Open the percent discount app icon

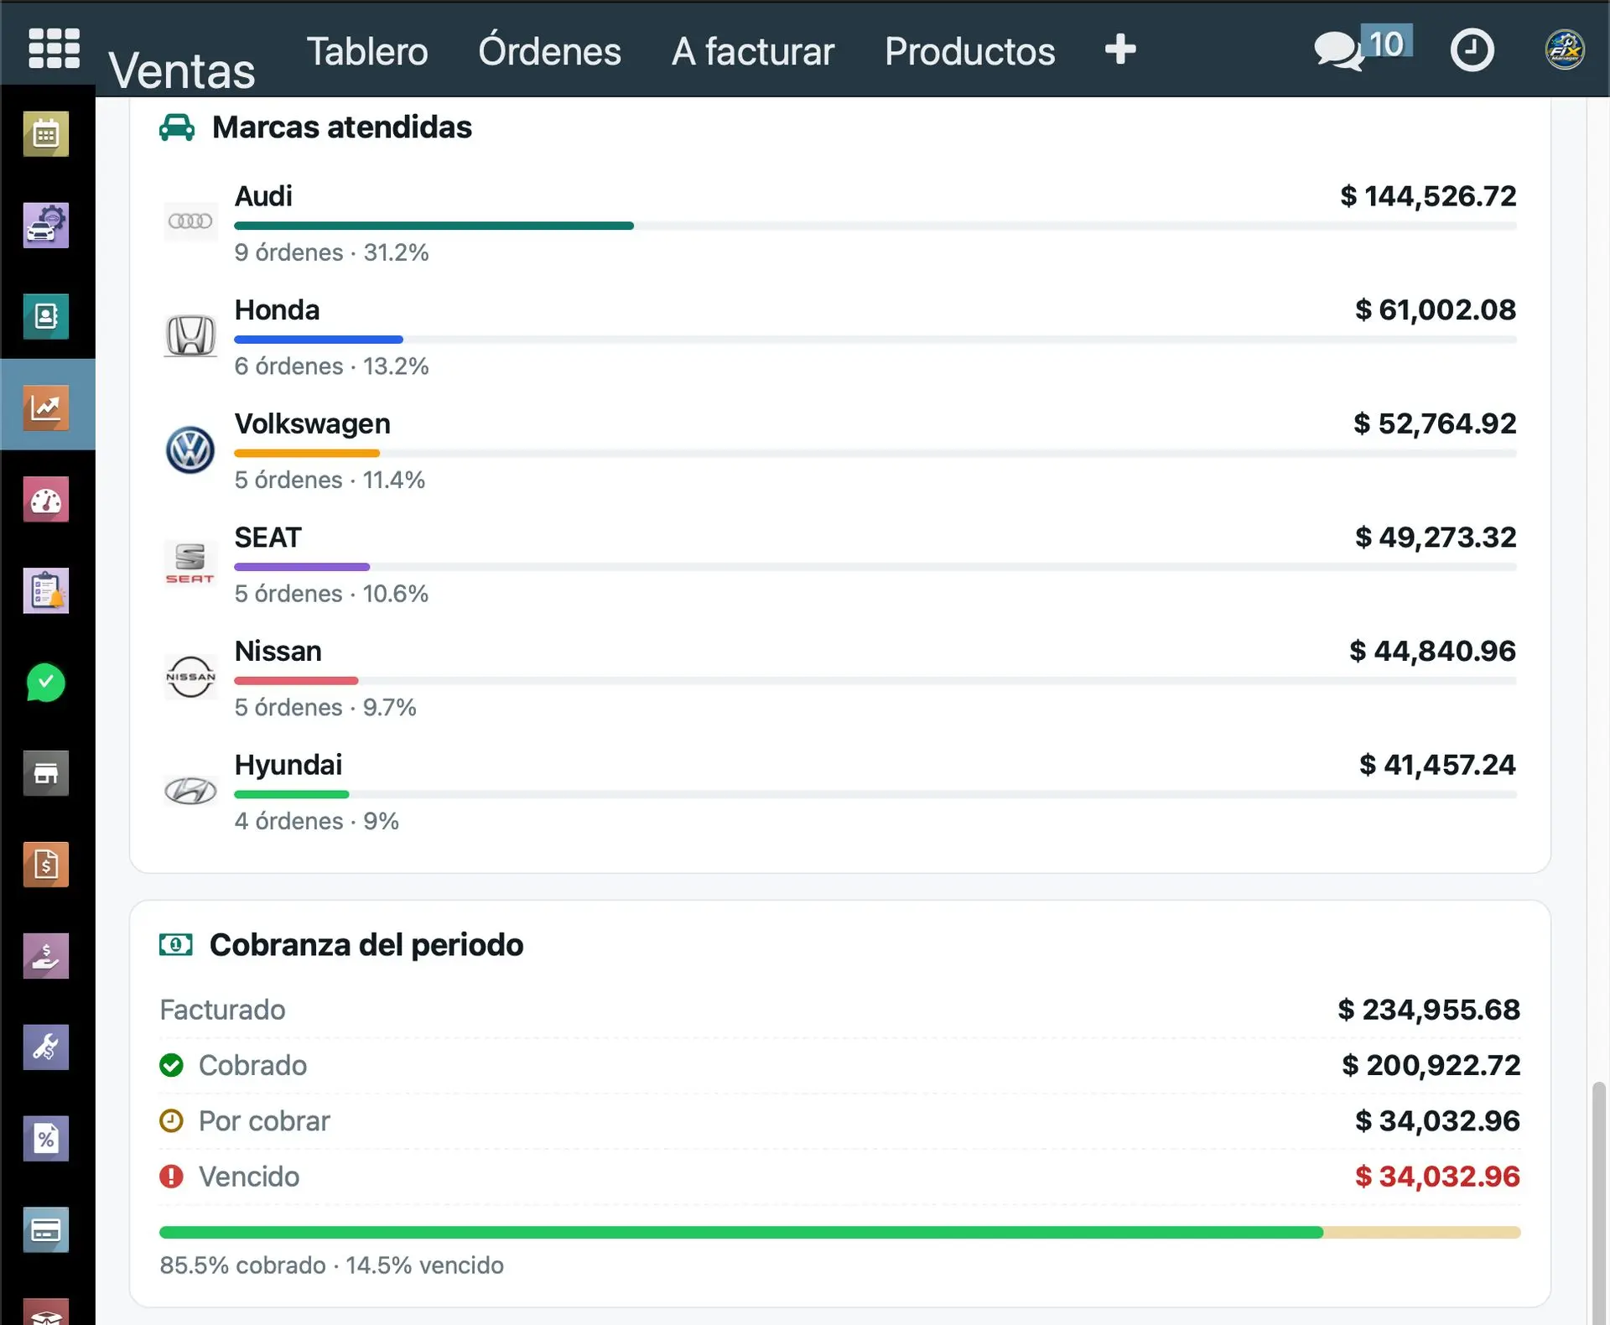pos(46,1139)
